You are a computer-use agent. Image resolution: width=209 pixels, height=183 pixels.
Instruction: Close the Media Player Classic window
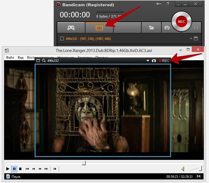[x=198, y=49]
